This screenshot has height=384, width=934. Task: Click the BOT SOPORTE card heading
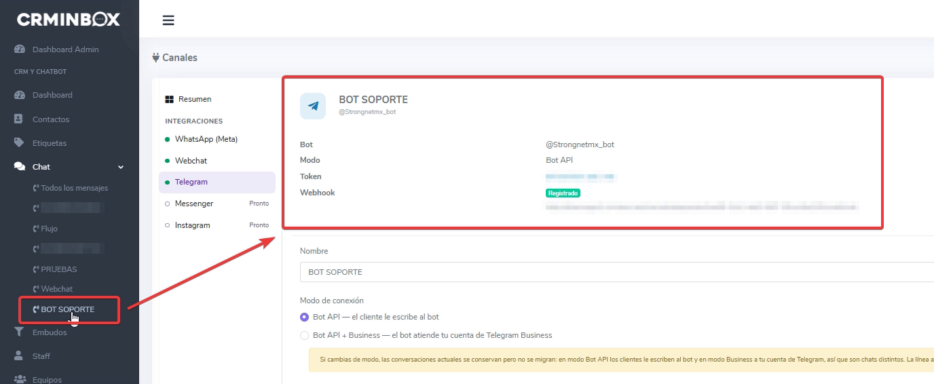[x=373, y=100]
